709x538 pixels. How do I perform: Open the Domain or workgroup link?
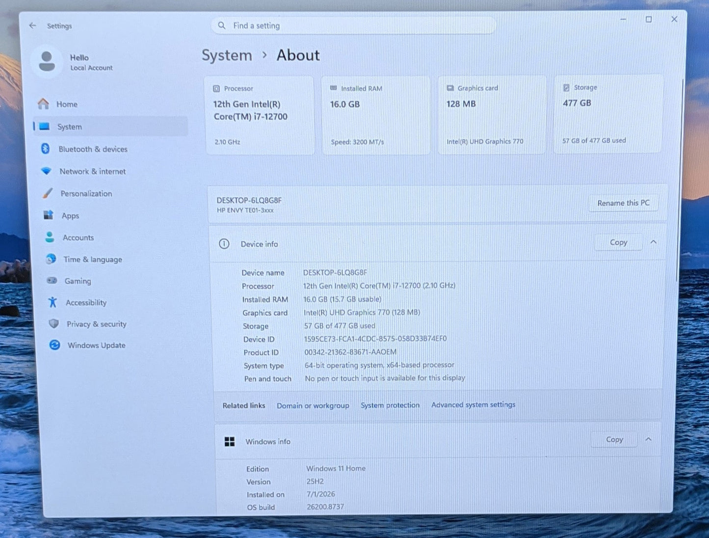point(313,405)
